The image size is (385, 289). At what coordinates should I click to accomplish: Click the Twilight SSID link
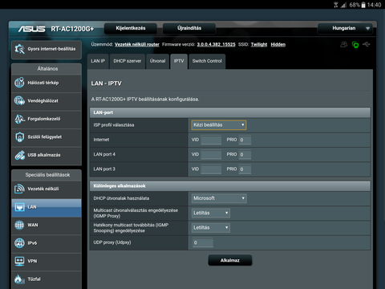click(x=259, y=44)
